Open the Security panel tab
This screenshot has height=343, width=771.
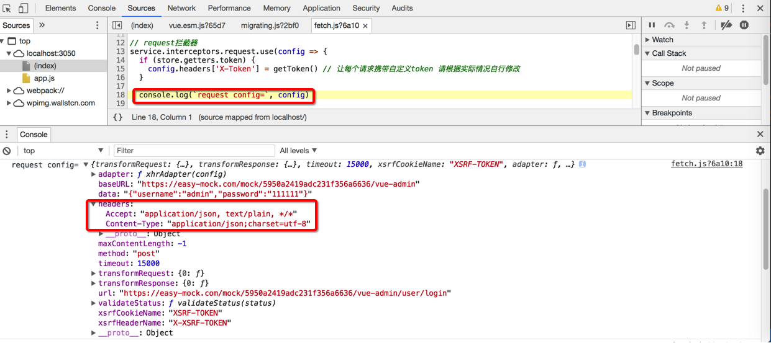[366, 8]
